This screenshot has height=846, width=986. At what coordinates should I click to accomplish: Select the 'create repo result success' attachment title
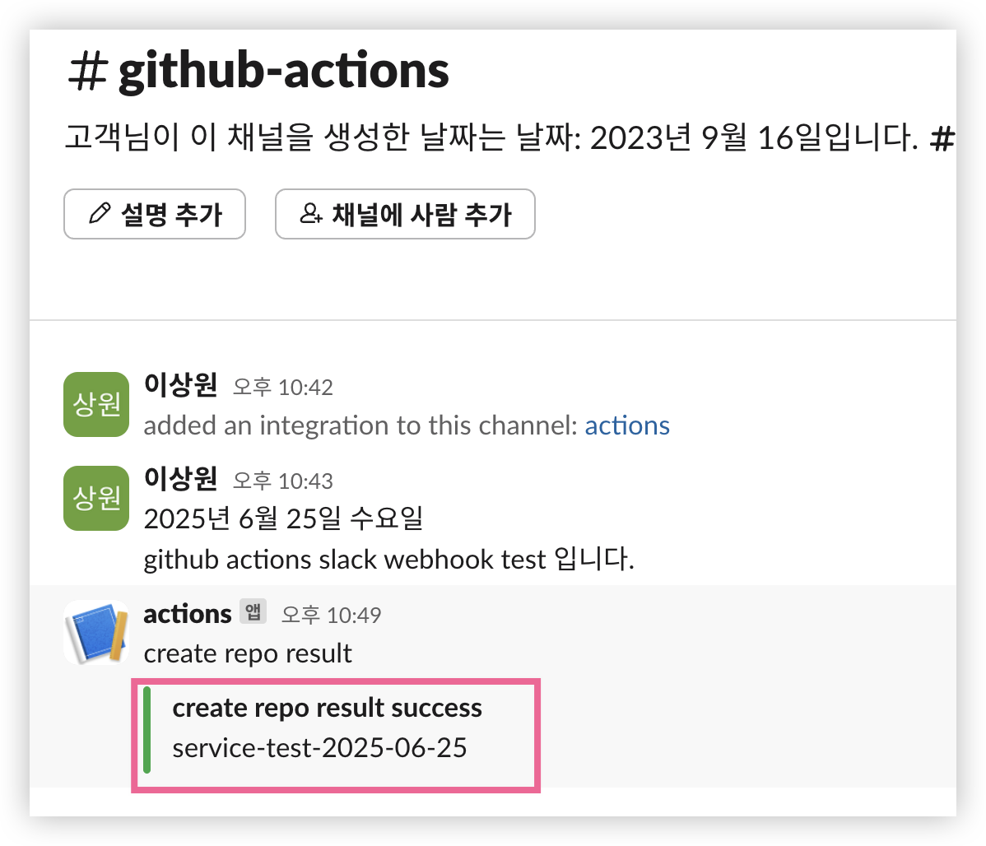(x=327, y=708)
